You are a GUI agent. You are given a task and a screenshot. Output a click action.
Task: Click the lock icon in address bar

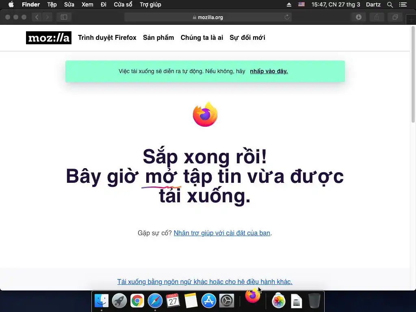[x=195, y=17]
